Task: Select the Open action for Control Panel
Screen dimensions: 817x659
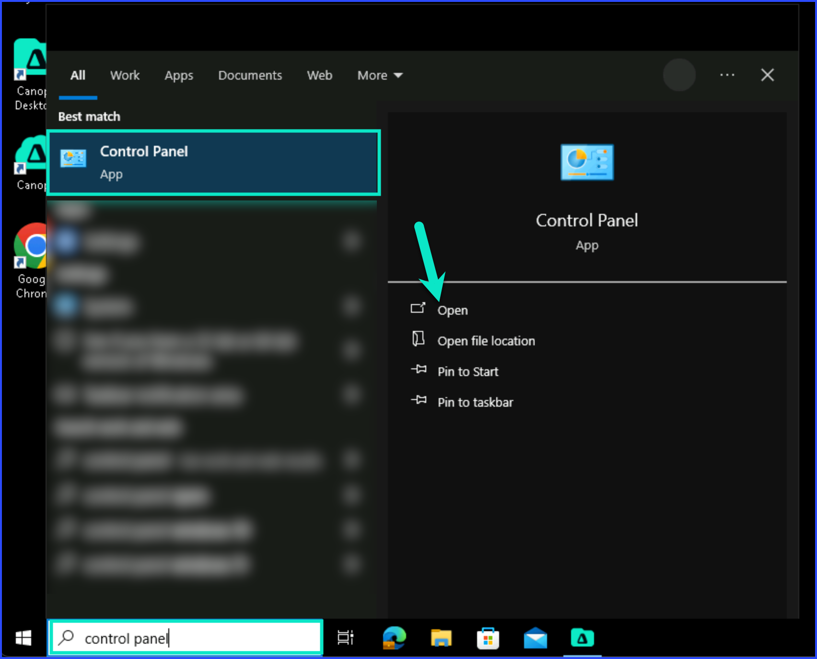Action: point(453,310)
